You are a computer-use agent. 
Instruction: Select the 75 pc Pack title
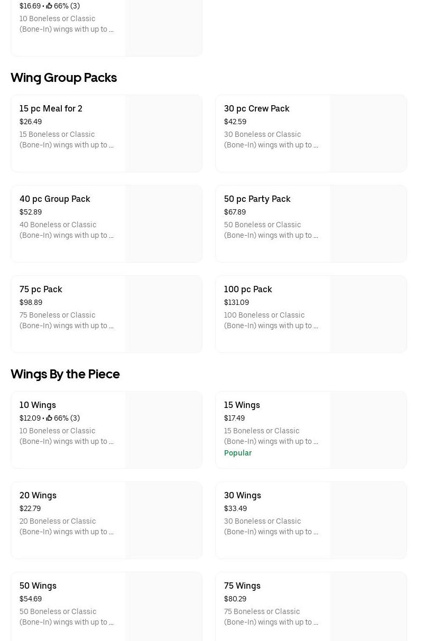[x=41, y=289]
